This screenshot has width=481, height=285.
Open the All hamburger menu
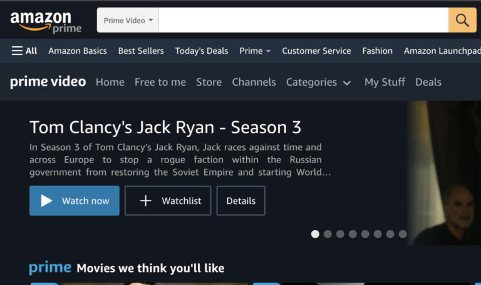(24, 51)
